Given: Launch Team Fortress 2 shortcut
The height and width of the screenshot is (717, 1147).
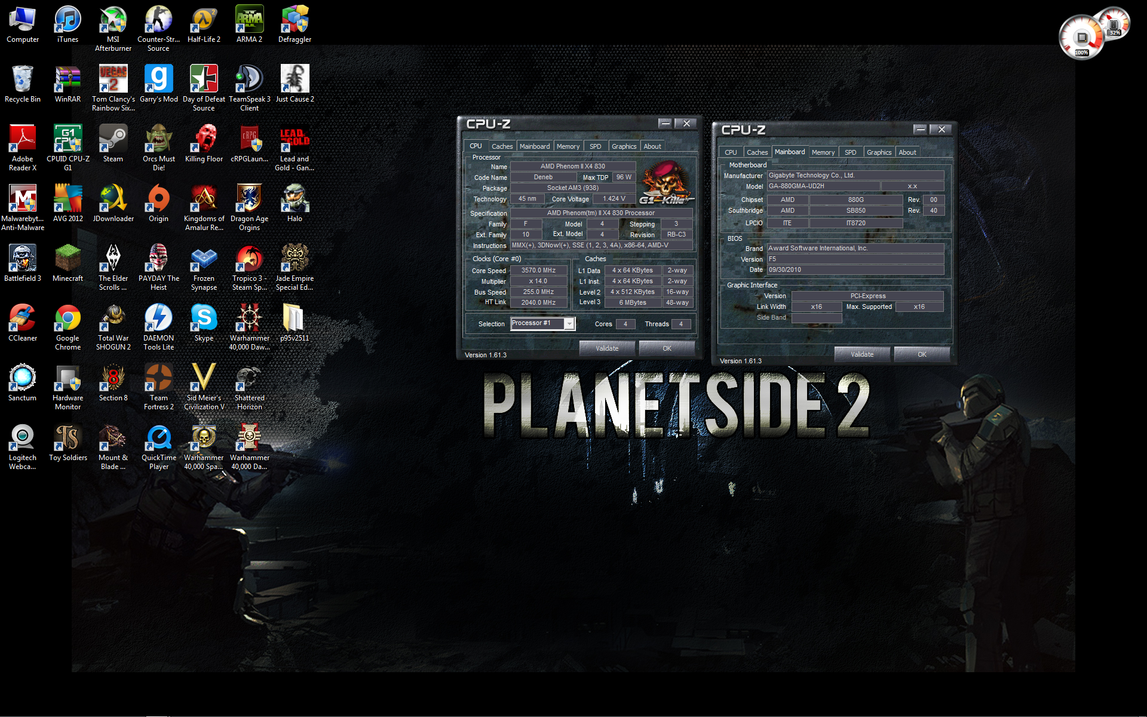Looking at the screenshot, I should point(158,387).
